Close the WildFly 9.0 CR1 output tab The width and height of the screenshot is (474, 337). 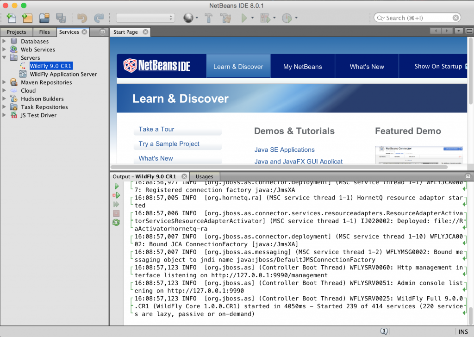click(x=184, y=176)
